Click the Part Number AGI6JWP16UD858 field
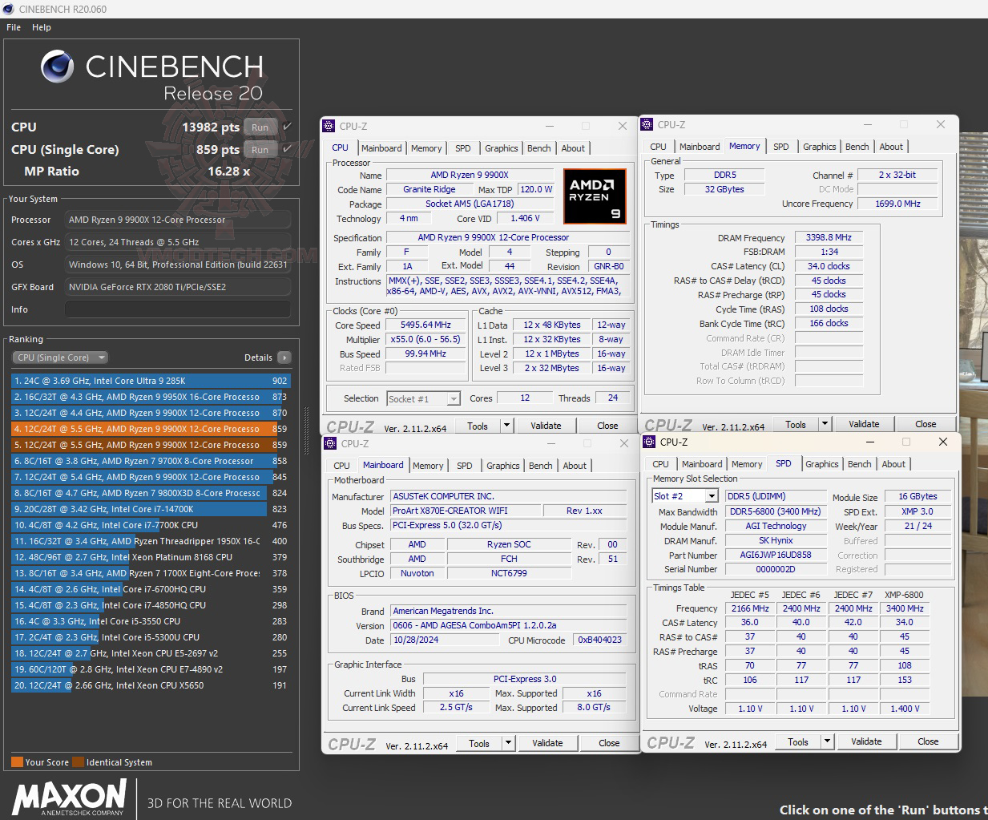The height and width of the screenshot is (820, 988). (x=775, y=555)
